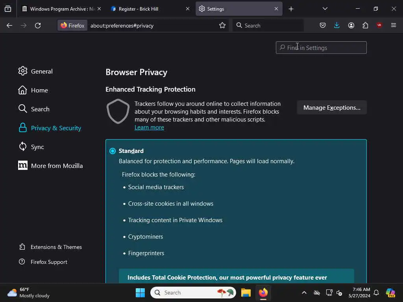This screenshot has height=302, width=403.
Task: Open General settings category
Action: [35, 71]
